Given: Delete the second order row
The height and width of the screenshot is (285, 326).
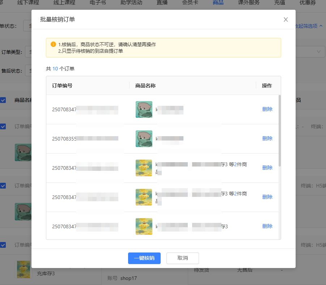Looking at the screenshot, I should click(x=267, y=138).
